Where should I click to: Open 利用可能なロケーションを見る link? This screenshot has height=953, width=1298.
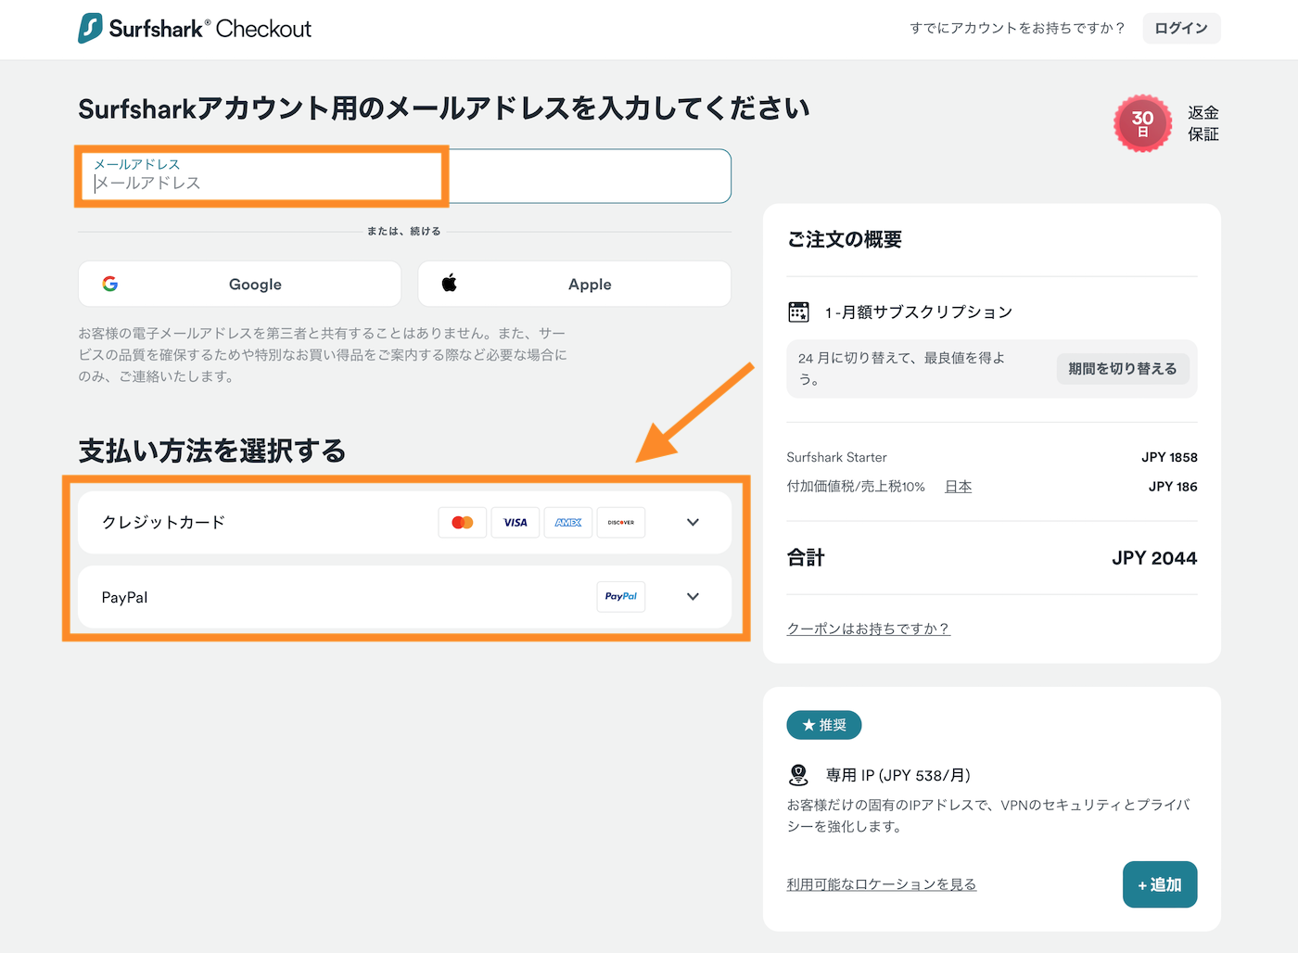(881, 884)
